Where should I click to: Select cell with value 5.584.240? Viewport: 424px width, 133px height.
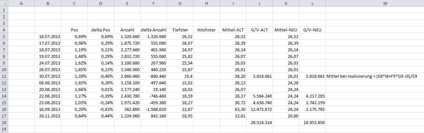(x=259, y=96)
